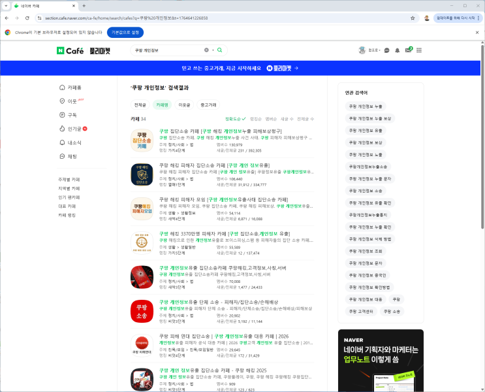
Task: Click the page vertical scrollbar thumb
Action: (482, 137)
